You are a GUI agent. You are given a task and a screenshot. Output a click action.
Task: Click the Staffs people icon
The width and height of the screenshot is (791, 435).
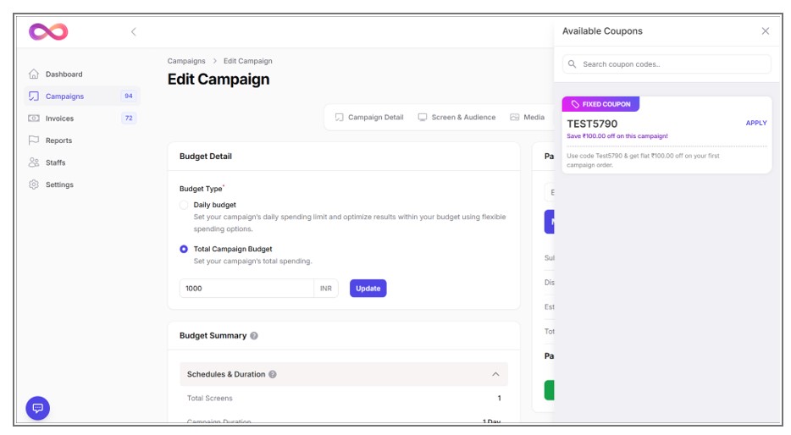pos(34,162)
